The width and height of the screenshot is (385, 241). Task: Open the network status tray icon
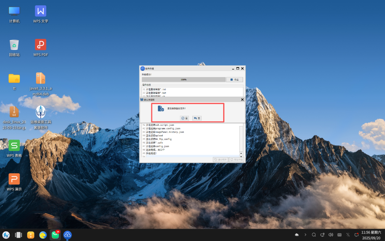tap(322, 235)
